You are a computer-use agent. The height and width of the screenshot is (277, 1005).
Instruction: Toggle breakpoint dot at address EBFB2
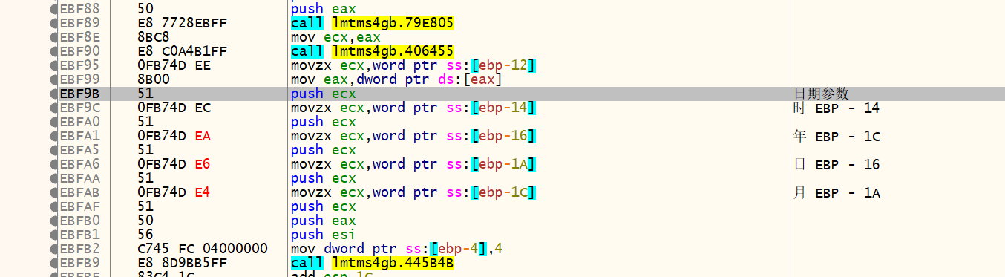[53, 249]
